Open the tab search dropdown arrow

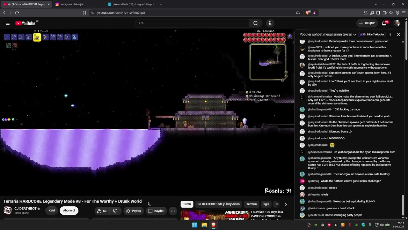376,4
